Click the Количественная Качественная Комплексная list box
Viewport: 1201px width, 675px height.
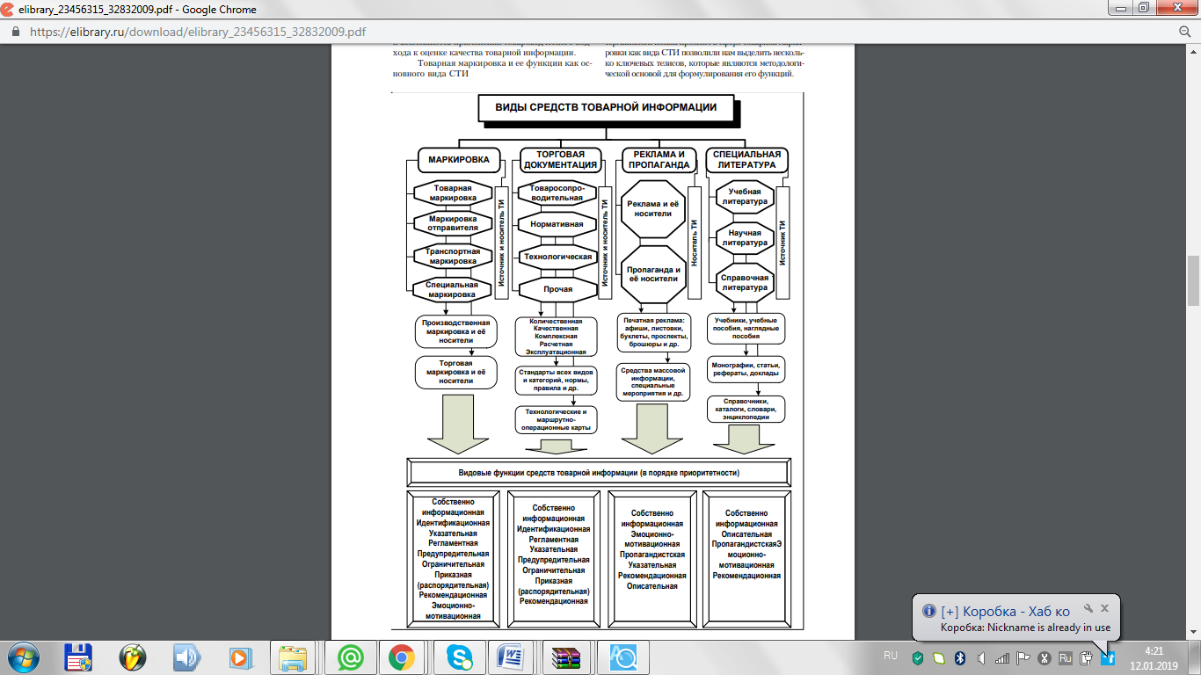click(557, 337)
